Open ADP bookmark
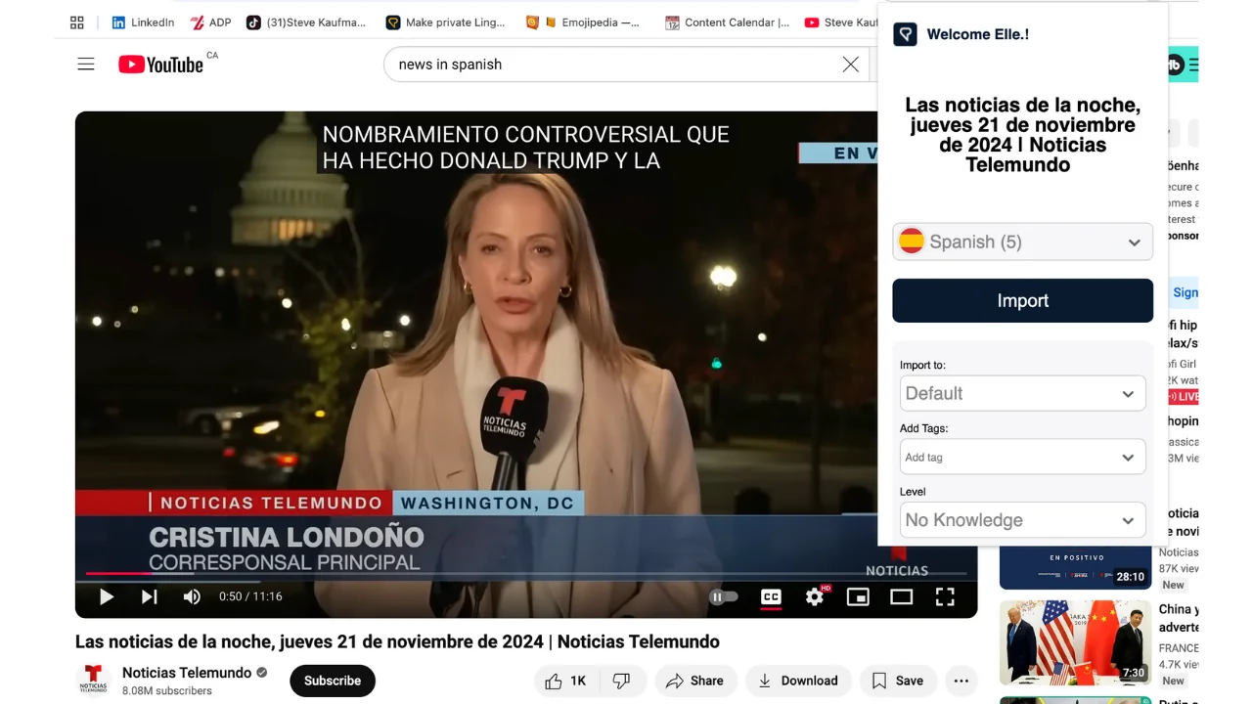The image size is (1252, 704). coord(210,22)
